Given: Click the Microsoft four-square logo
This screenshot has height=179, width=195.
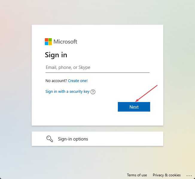Looking at the screenshot, I should 48,41.
